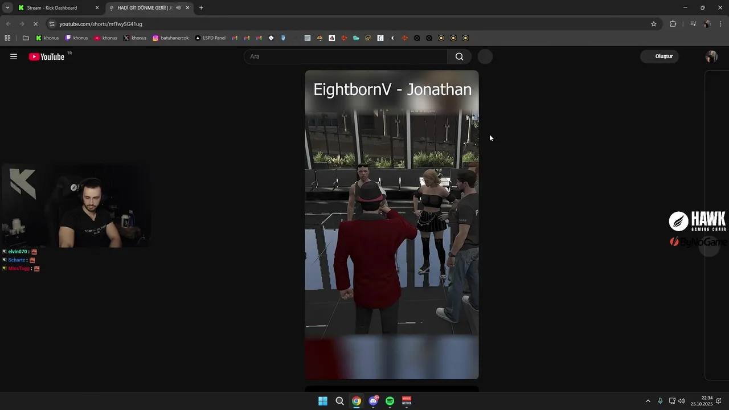Open Discord from the taskbar
This screenshot has height=410, width=729.
pyautogui.click(x=373, y=401)
